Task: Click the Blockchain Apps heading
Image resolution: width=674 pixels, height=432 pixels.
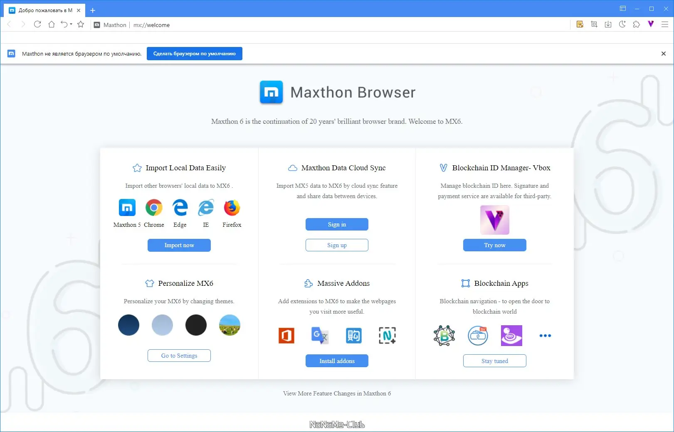Action: pyautogui.click(x=501, y=283)
